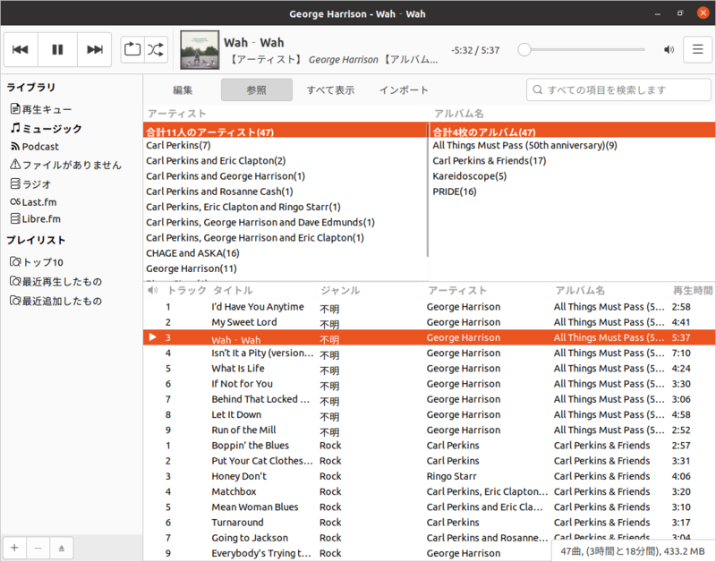This screenshot has width=716, height=562.
Task: Click the speaker playing-status column header
Action: [x=153, y=290]
